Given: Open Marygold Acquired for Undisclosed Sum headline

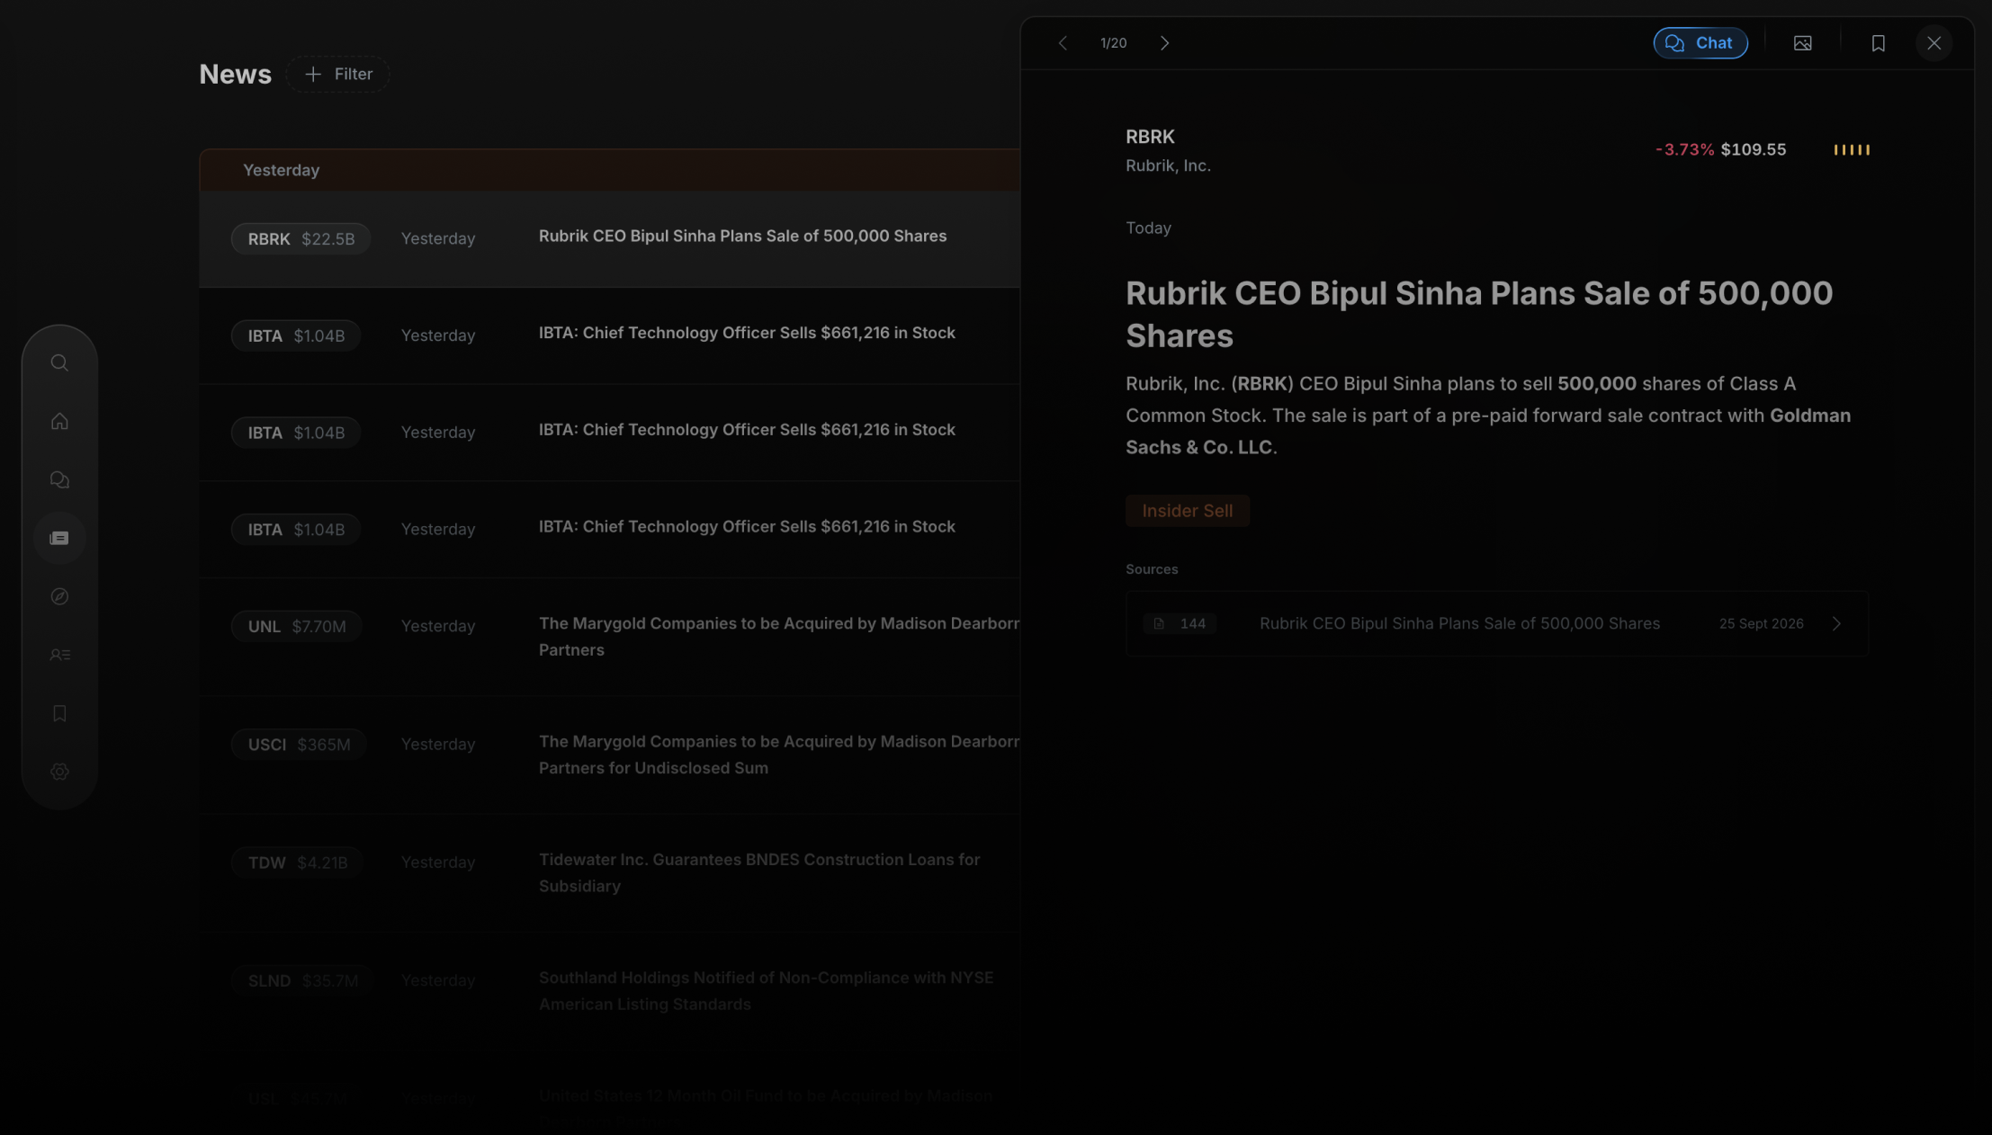Looking at the screenshot, I should coord(779,755).
